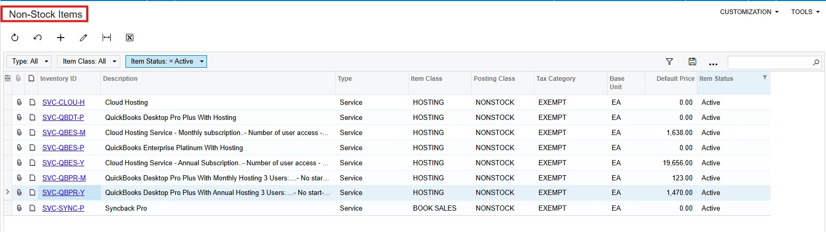826x232 pixels.
Task: Select QuickBooks Enterprise Platinum With Hosting cell
Action: coord(218,148)
